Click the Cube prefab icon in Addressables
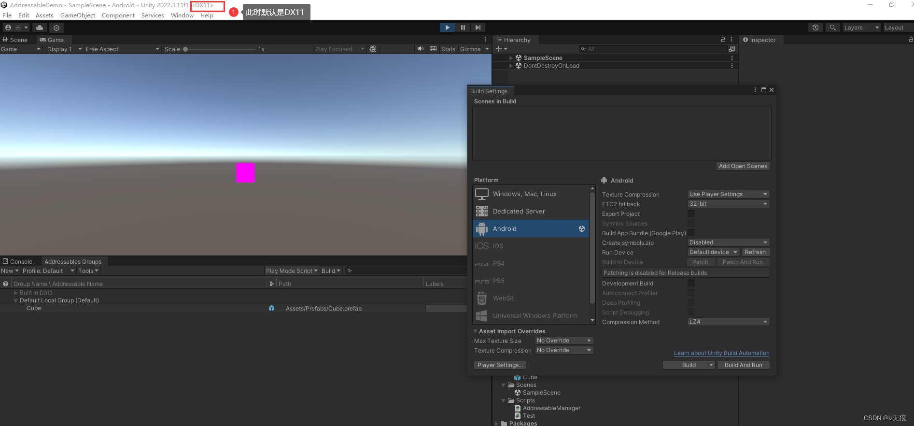Image resolution: width=914 pixels, height=426 pixels. [x=271, y=308]
